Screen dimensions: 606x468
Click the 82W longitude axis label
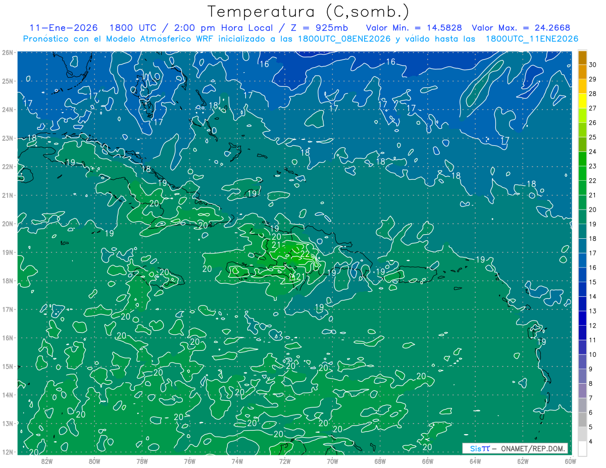(x=47, y=460)
